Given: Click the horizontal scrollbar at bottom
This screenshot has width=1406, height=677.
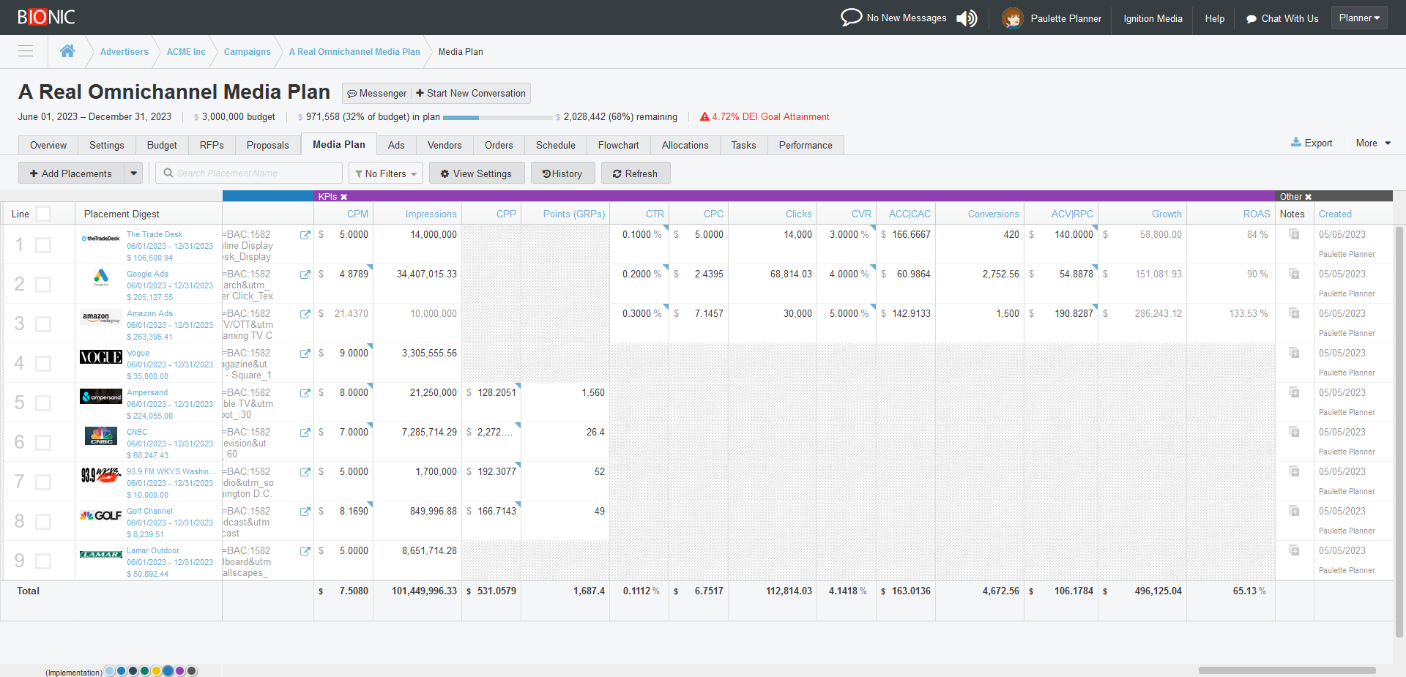Looking at the screenshot, I should [1287, 670].
